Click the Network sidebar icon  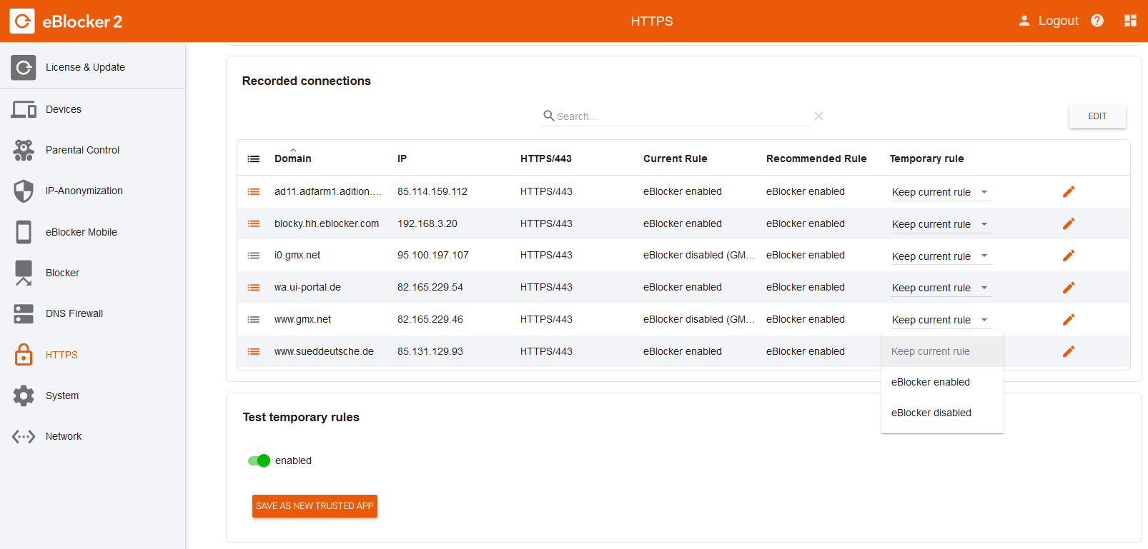[x=24, y=436]
